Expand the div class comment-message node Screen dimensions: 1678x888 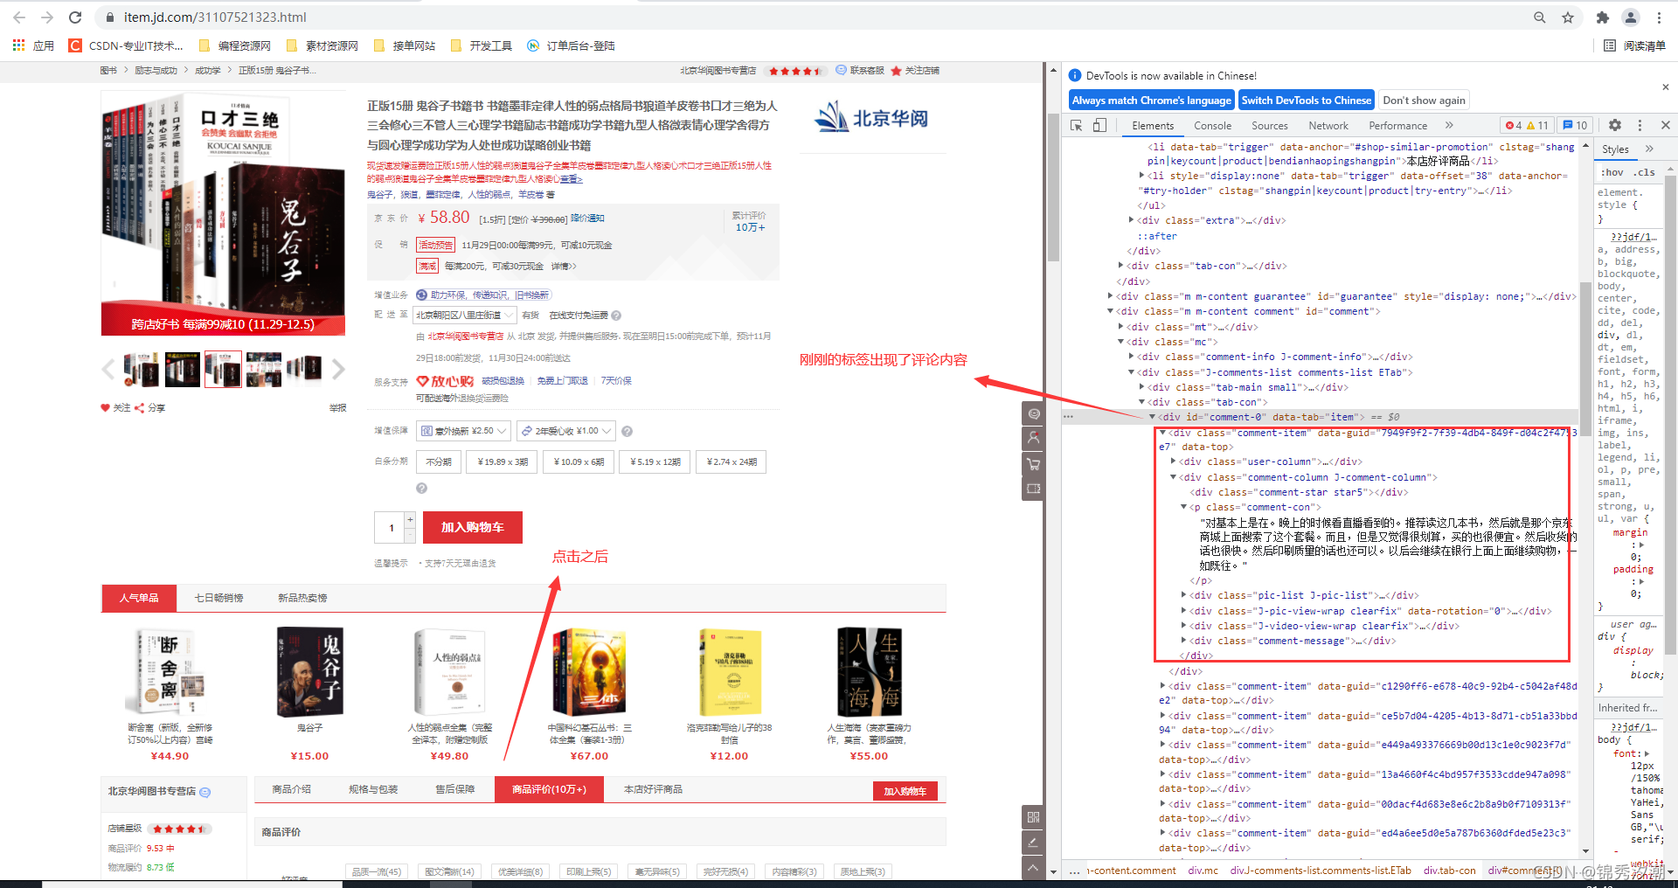(1183, 641)
